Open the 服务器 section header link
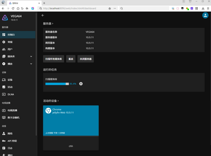The image size is (211, 156). pyautogui.click(x=48, y=24)
